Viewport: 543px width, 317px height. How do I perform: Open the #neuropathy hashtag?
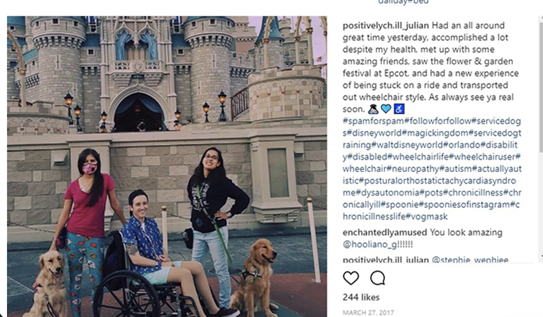[413, 169]
